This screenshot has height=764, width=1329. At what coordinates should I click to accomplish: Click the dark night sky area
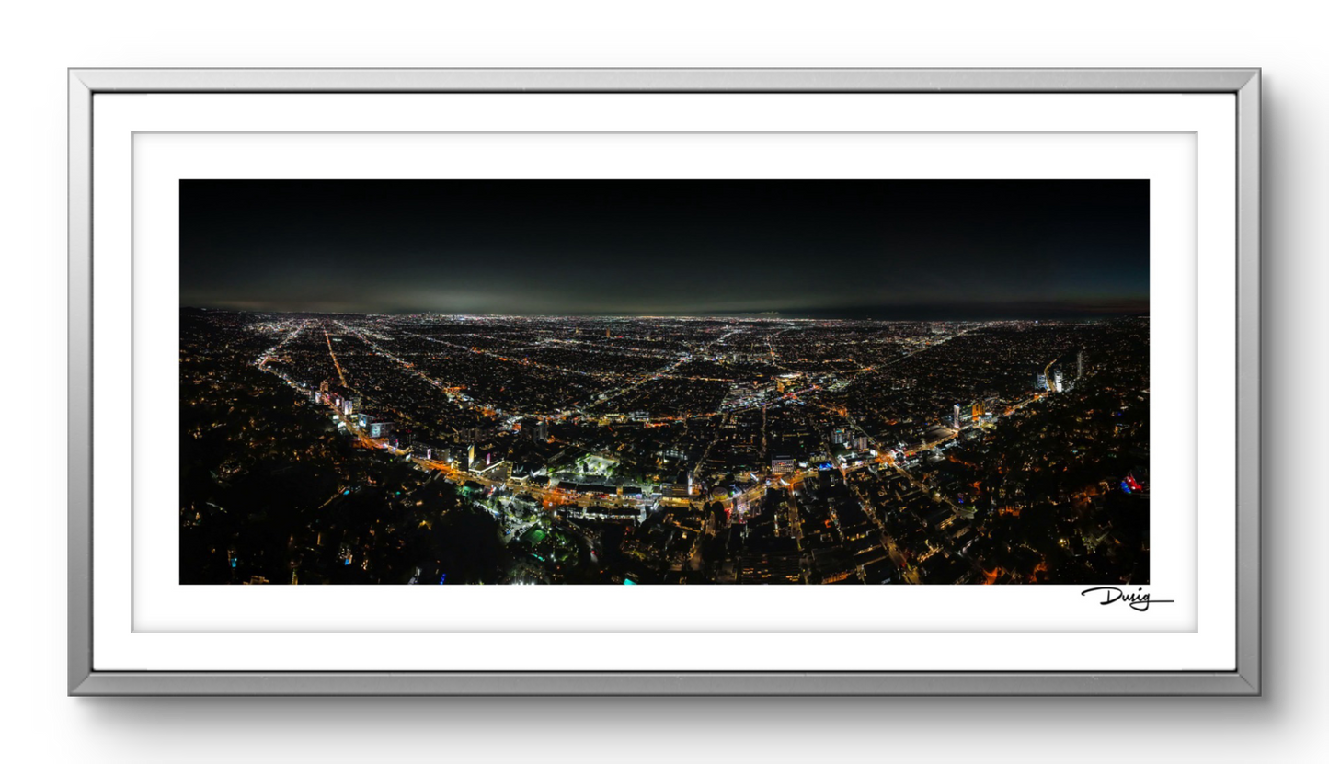[662, 230]
